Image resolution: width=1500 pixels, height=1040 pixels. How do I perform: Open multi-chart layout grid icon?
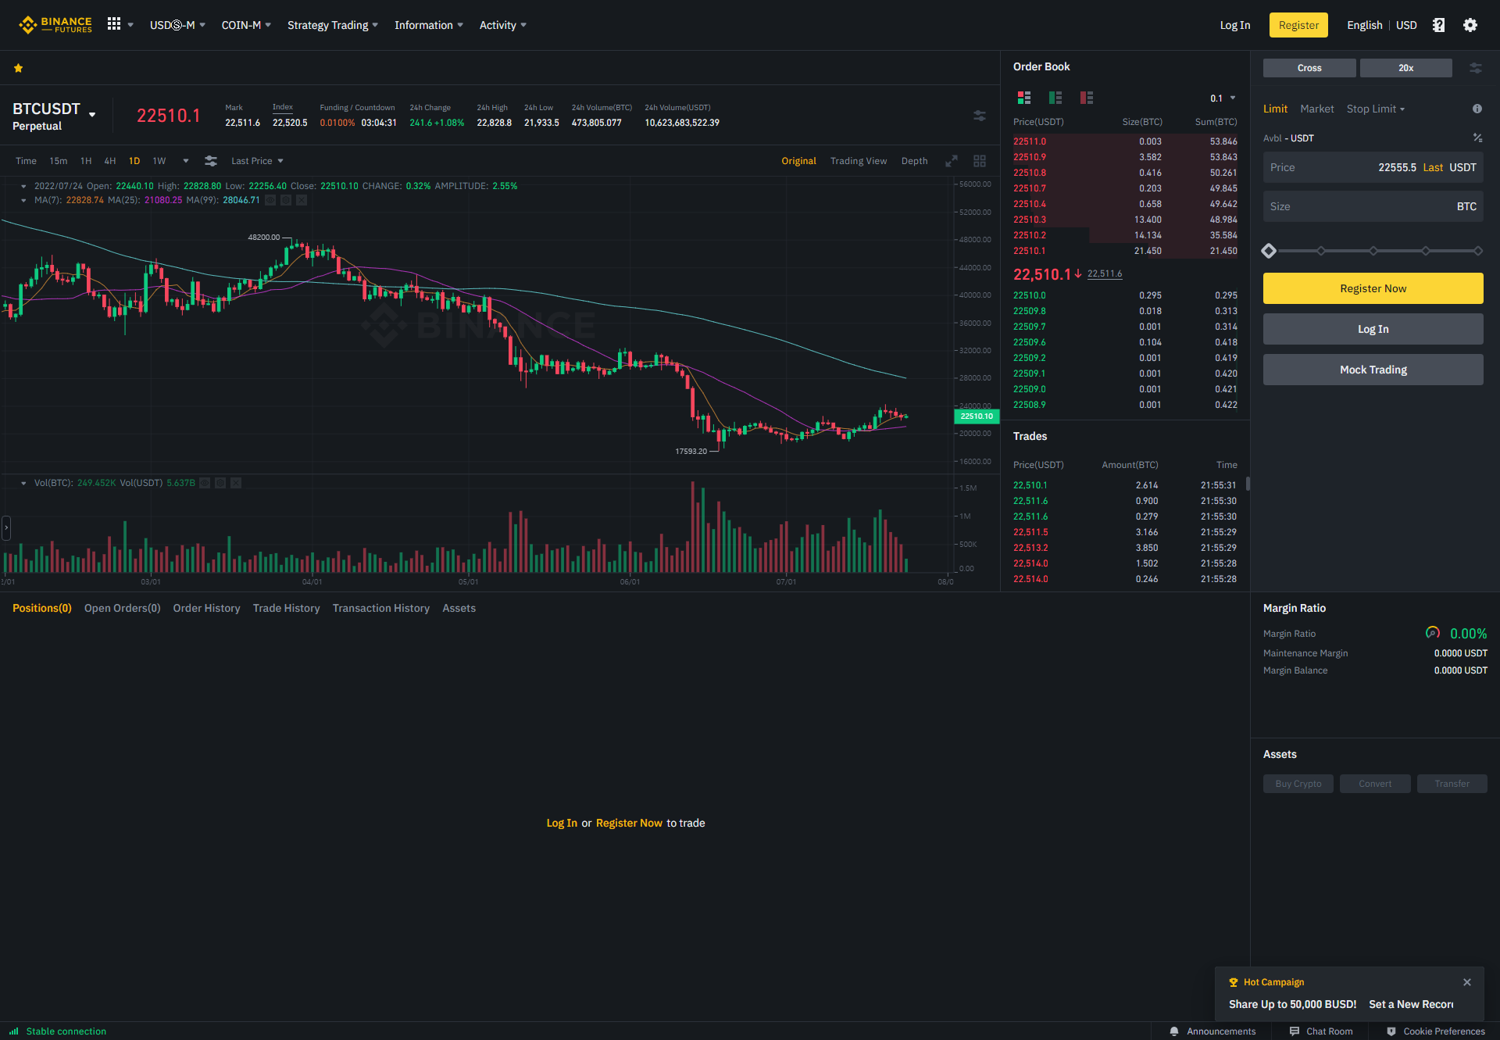[x=980, y=161]
